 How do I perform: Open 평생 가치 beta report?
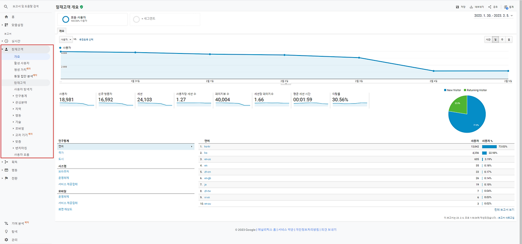pyautogui.click(x=22, y=69)
